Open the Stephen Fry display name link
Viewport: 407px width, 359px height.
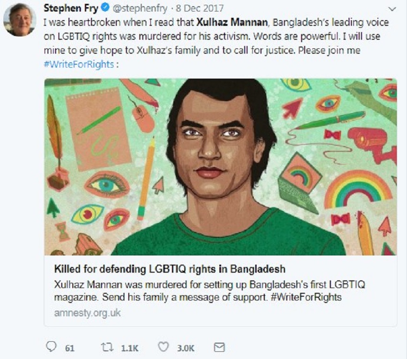(x=70, y=9)
